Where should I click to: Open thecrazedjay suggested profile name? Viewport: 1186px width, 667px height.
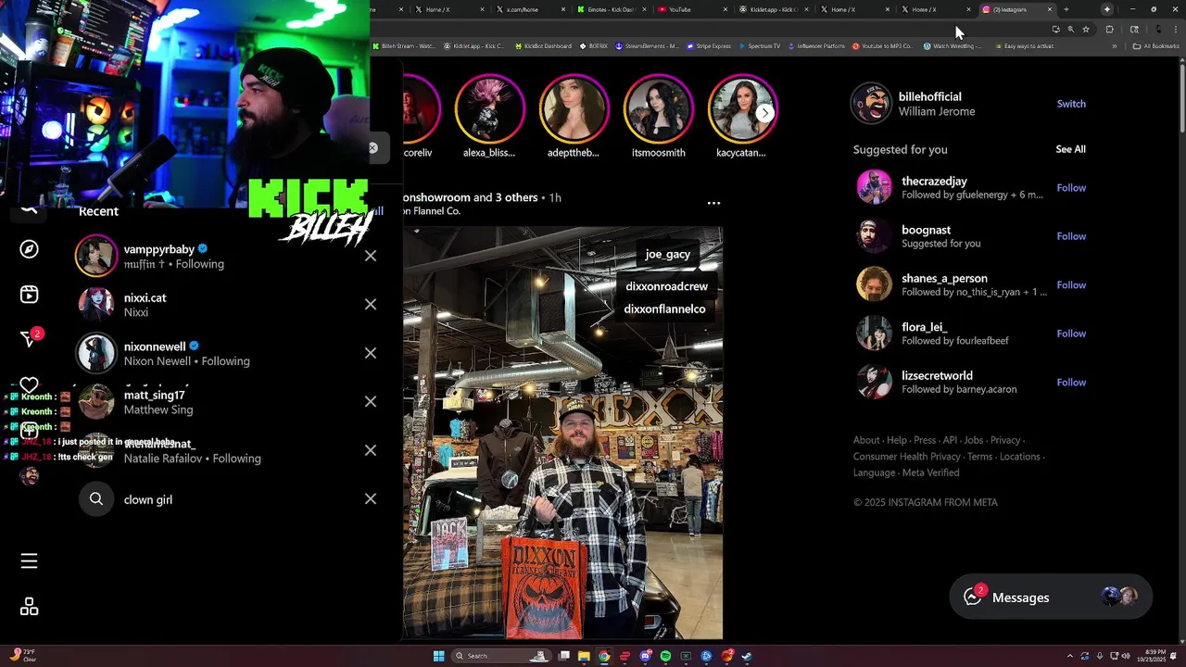tap(934, 182)
